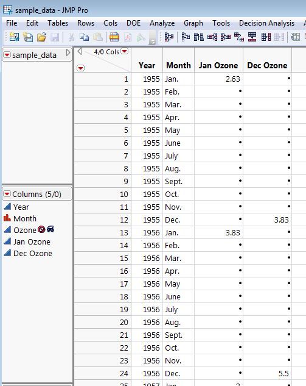The image size is (306, 386).
Task: Click the left-pointing triangle beside 4/0 Cols
Action: [79, 51]
